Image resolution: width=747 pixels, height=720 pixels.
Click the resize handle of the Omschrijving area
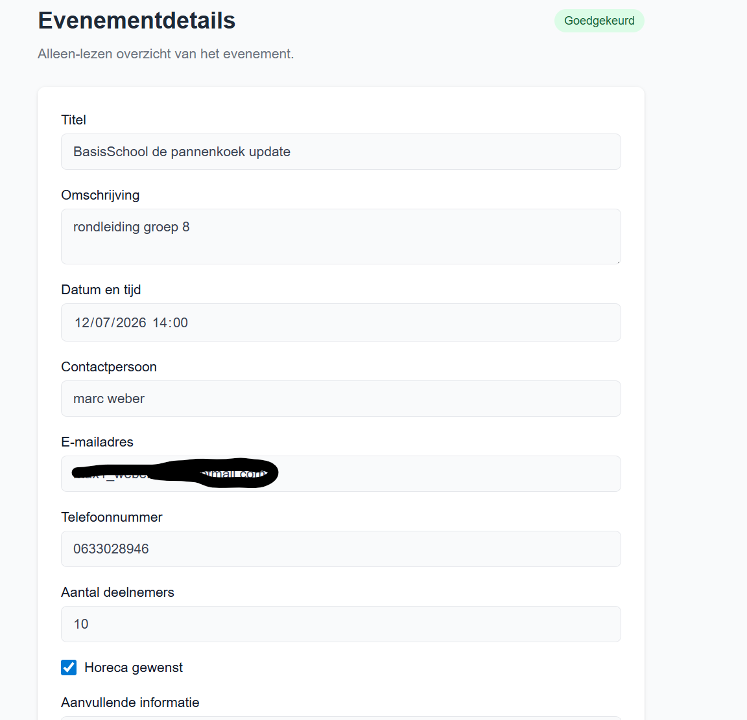click(x=618, y=261)
